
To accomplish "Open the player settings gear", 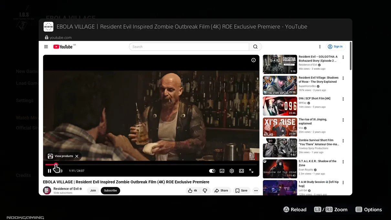I will coord(232,171).
